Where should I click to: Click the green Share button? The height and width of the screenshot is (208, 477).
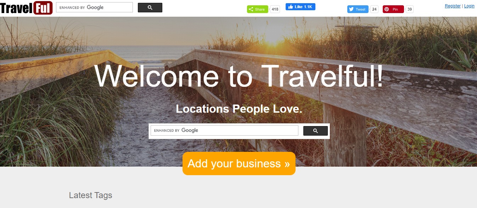[258, 9]
